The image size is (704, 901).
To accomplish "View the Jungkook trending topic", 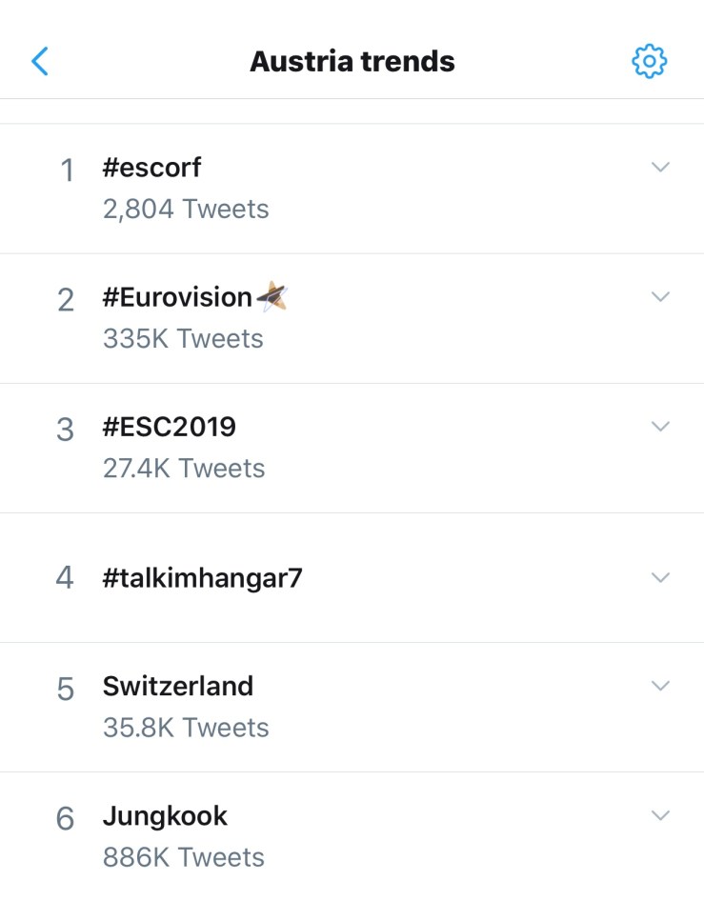I will tap(165, 816).
